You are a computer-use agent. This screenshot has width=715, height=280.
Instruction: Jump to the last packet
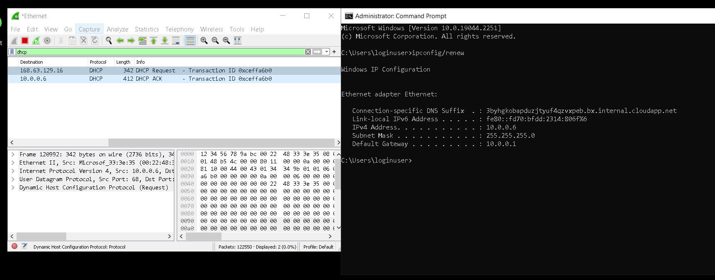pyautogui.click(x=165, y=41)
